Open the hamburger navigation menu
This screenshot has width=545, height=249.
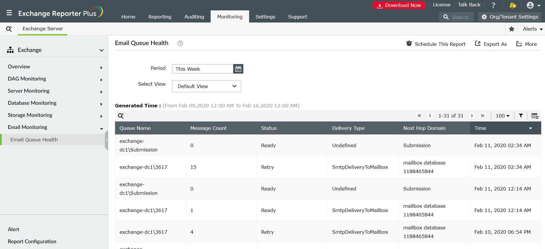[x=9, y=13]
